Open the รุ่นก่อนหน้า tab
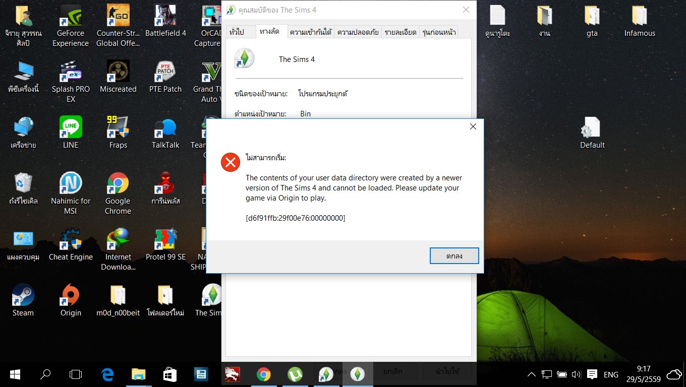The image size is (686, 387). (x=438, y=32)
